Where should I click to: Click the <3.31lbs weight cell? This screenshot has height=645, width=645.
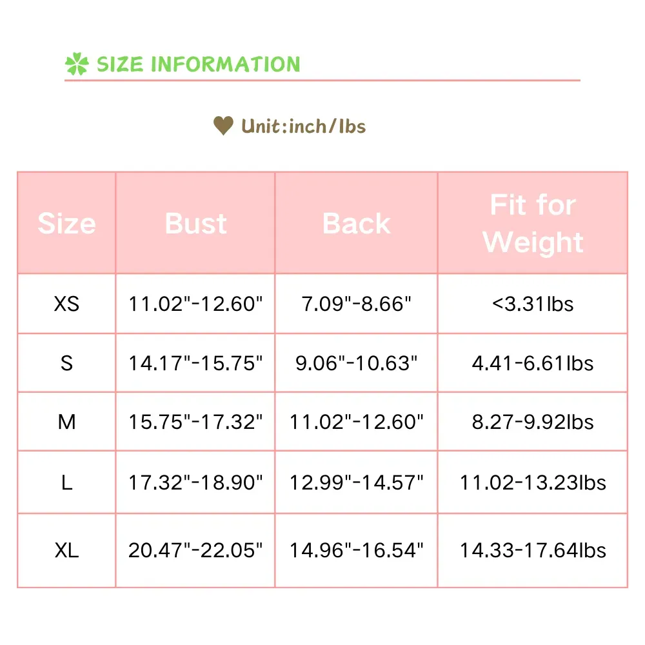[x=532, y=304]
